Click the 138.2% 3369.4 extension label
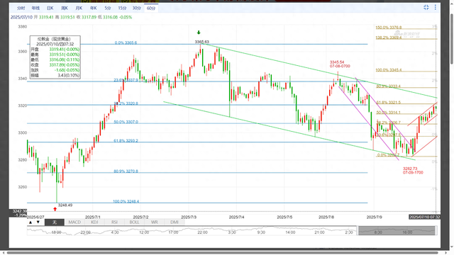The height and width of the screenshot is (255, 454). point(389,38)
